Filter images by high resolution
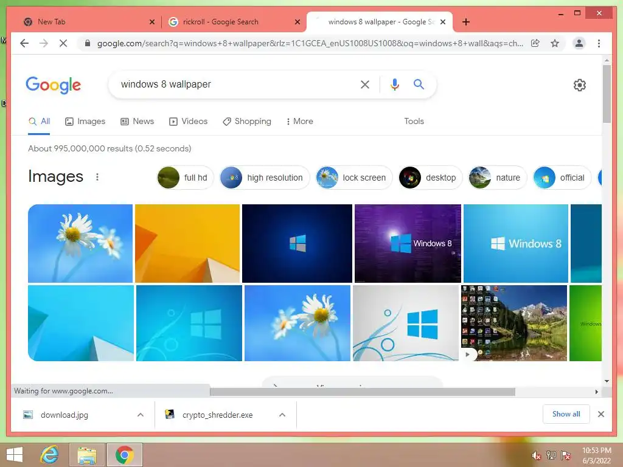The width and height of the screenshot is (623, 467). [265, 178]
